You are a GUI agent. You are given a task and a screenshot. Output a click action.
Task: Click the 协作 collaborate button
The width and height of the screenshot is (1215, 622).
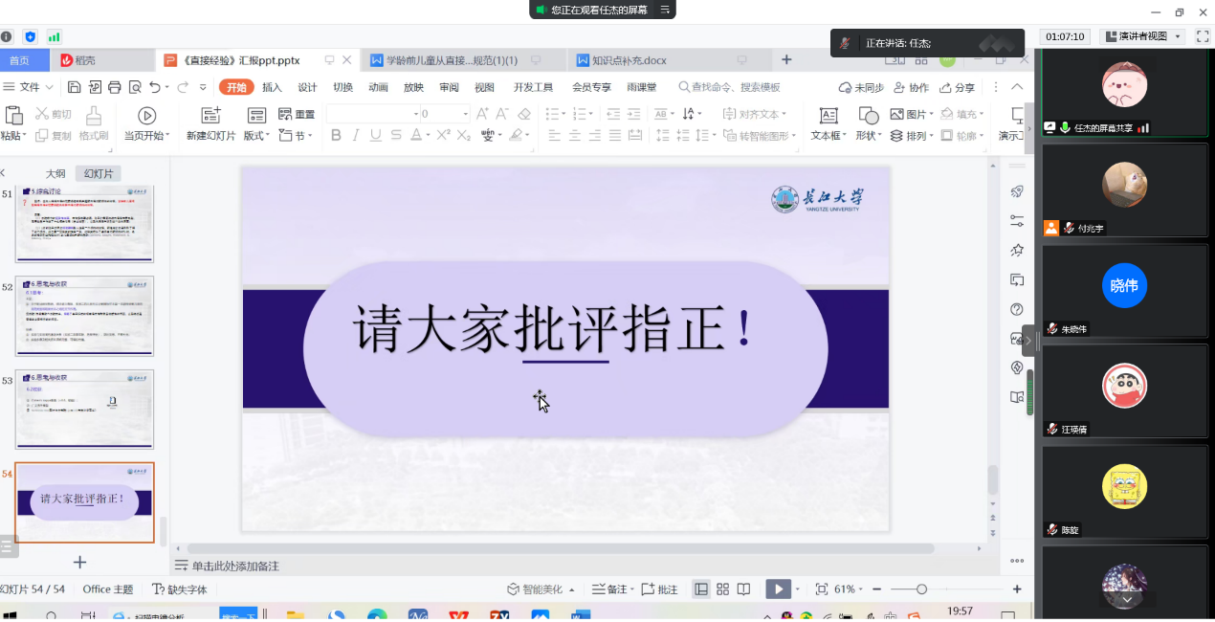[x=911, y=87]
